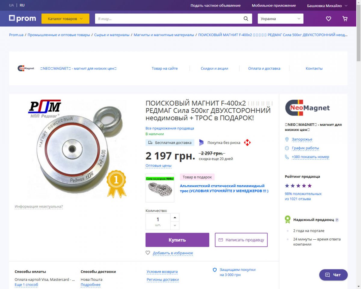Click the heart icon beside Добавить в избранное
Viewport: 361px width, 289px height.
point(148,253)
